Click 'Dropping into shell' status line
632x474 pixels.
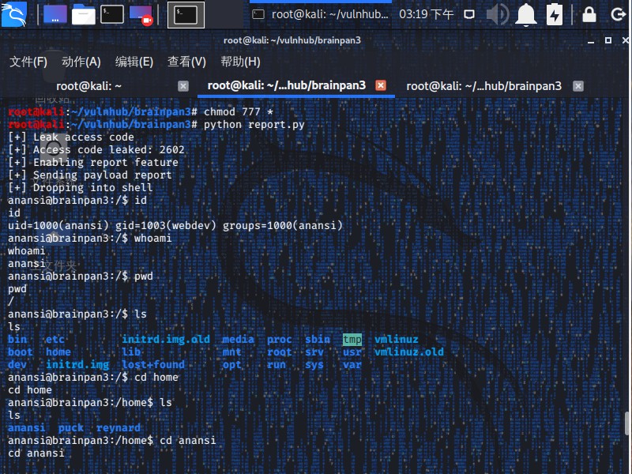81,187
